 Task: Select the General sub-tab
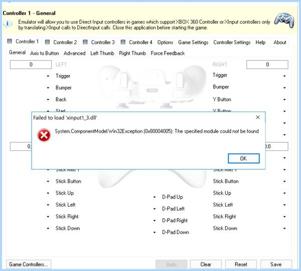point(17,52)
